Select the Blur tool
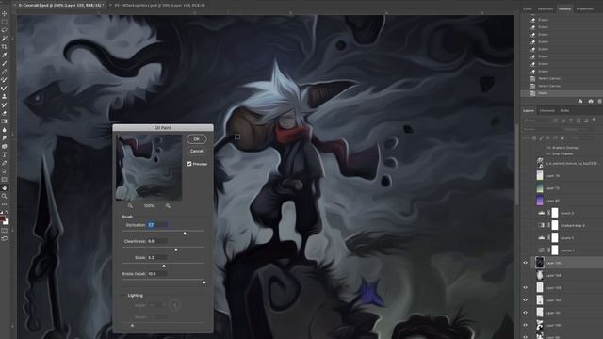603x339 pixels. tap(4, 130)
